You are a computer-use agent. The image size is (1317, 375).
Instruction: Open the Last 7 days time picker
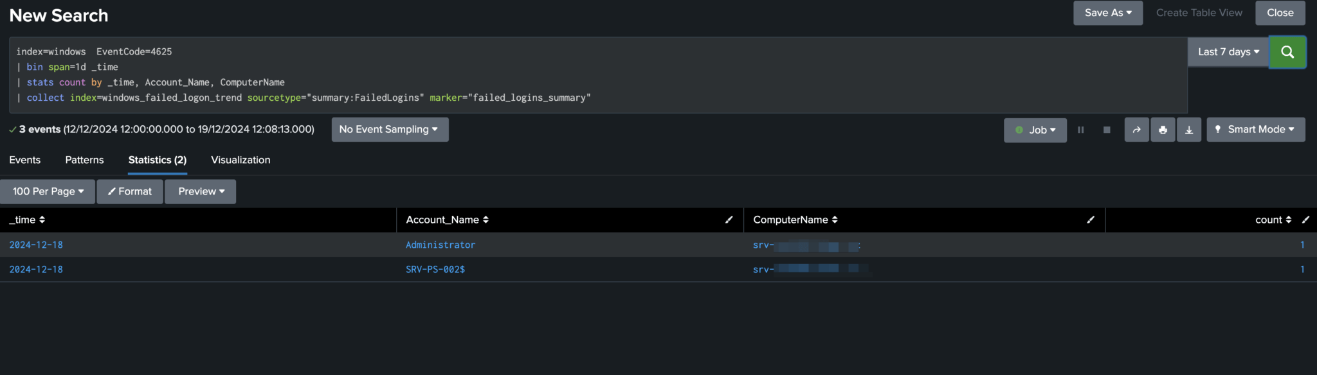pos(1228,52)
